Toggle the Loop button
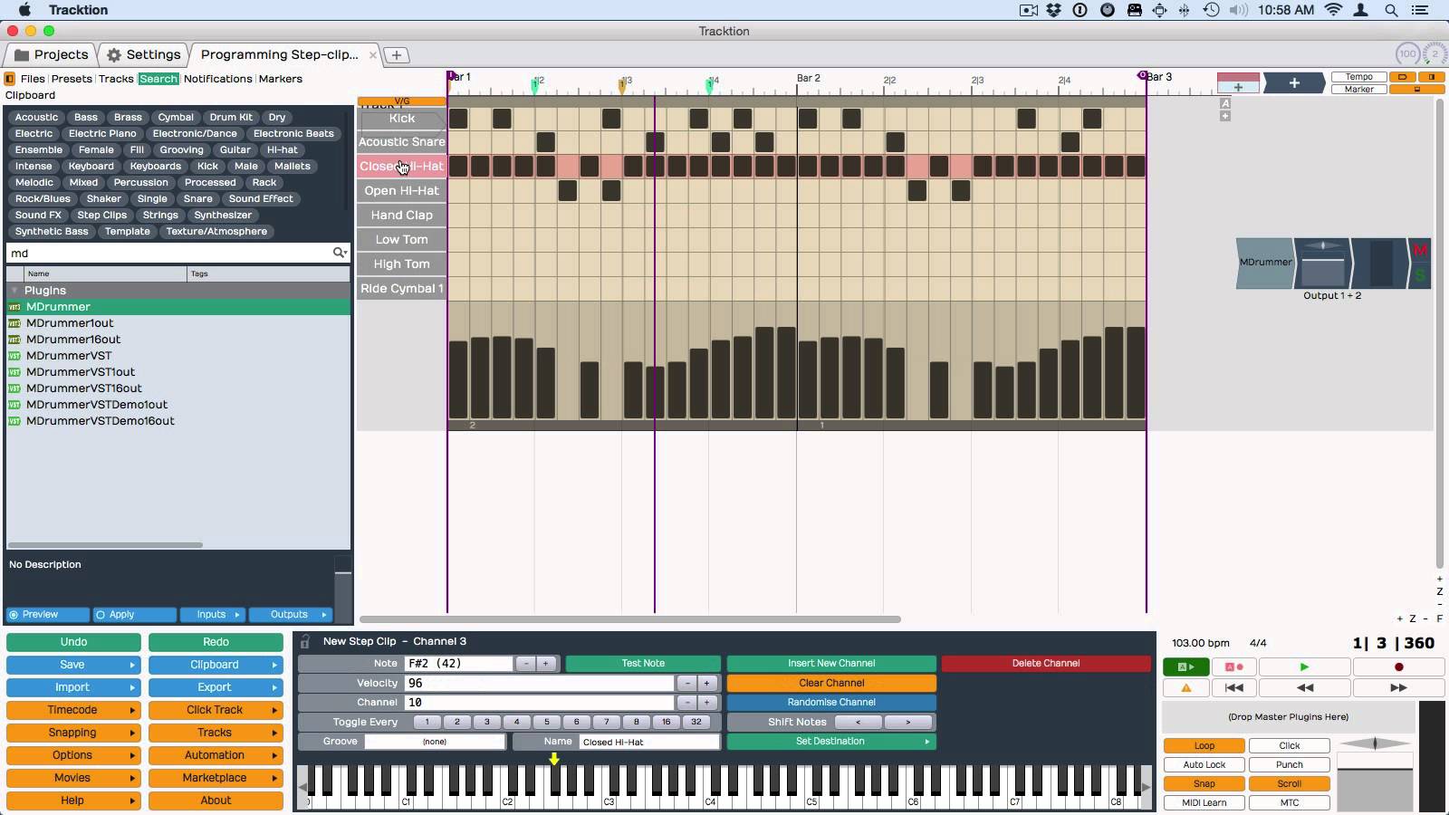The height and width of the screenshot is (815, 1449). 1204,745
